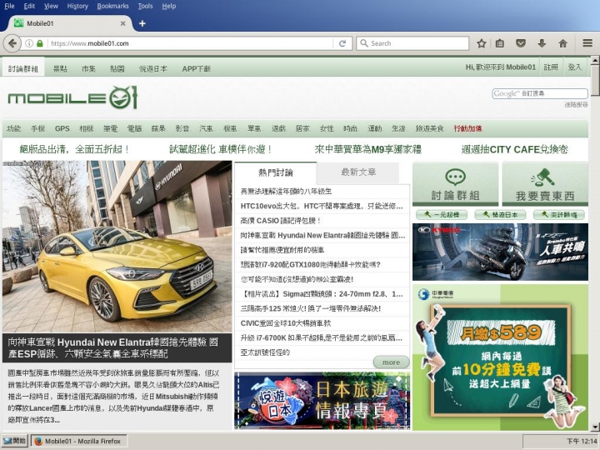Click the green padlock security icon
Viewport: 600px width, 450px height.
point(40,43)
